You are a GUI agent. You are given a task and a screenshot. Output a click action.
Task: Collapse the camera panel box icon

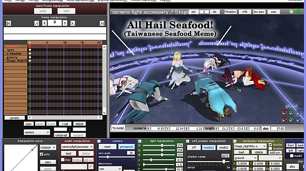[x=99, y=141]
